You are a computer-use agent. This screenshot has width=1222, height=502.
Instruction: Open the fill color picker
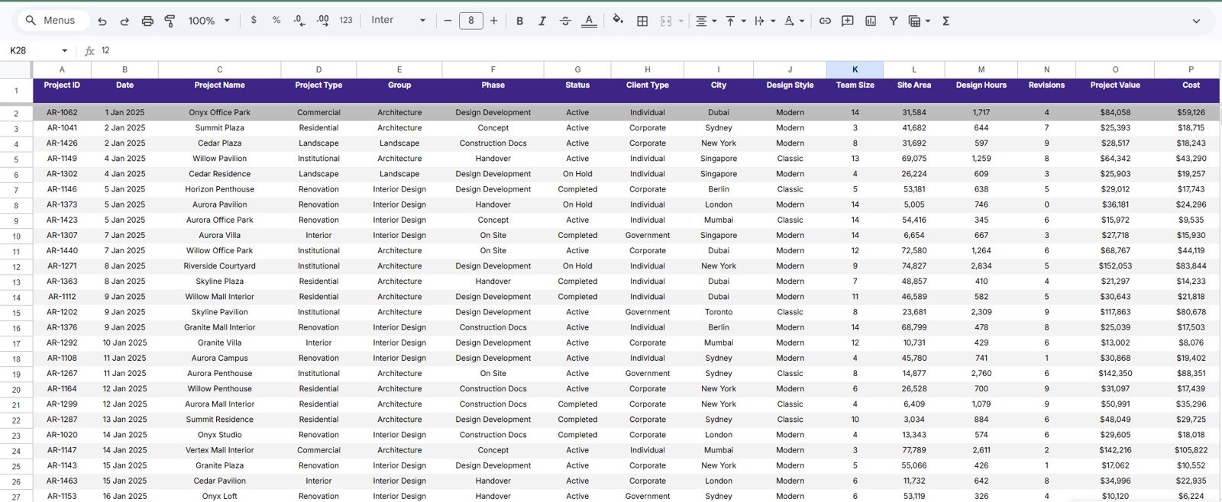(618, 21)
